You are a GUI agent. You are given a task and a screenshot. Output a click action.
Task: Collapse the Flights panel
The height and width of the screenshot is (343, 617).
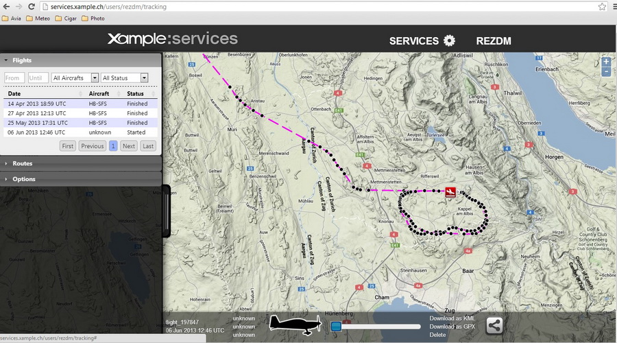tap(22, 60)
